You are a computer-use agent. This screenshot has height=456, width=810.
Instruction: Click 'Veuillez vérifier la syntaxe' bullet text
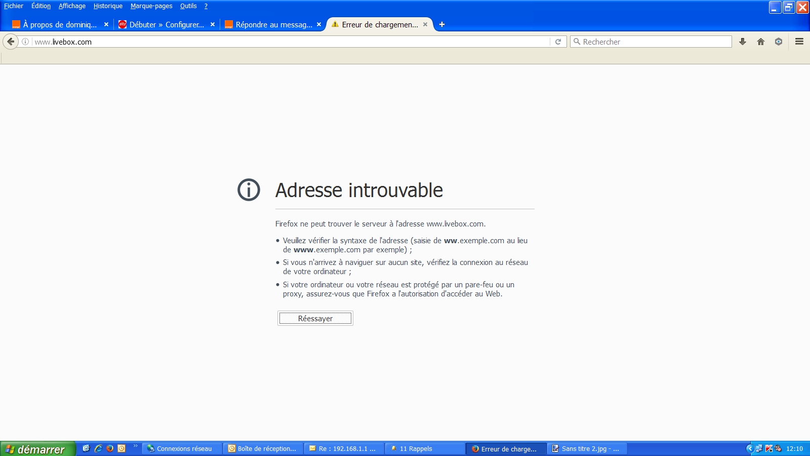coord(405,245)
